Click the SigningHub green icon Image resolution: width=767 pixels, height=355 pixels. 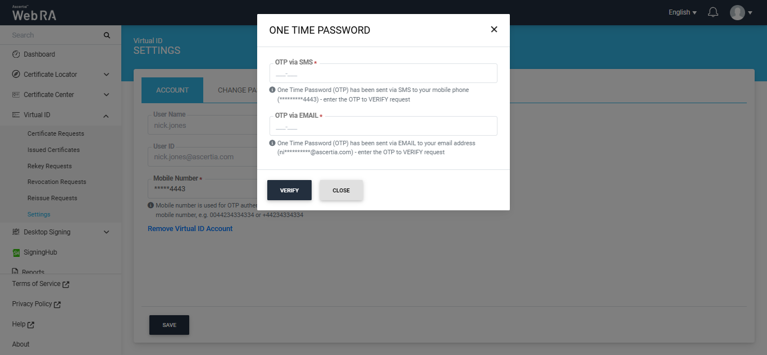[16, 253]
